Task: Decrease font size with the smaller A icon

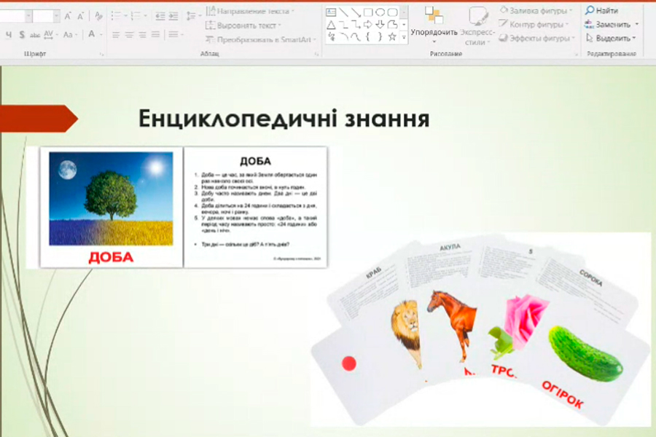Action: [x=80, y=16]
